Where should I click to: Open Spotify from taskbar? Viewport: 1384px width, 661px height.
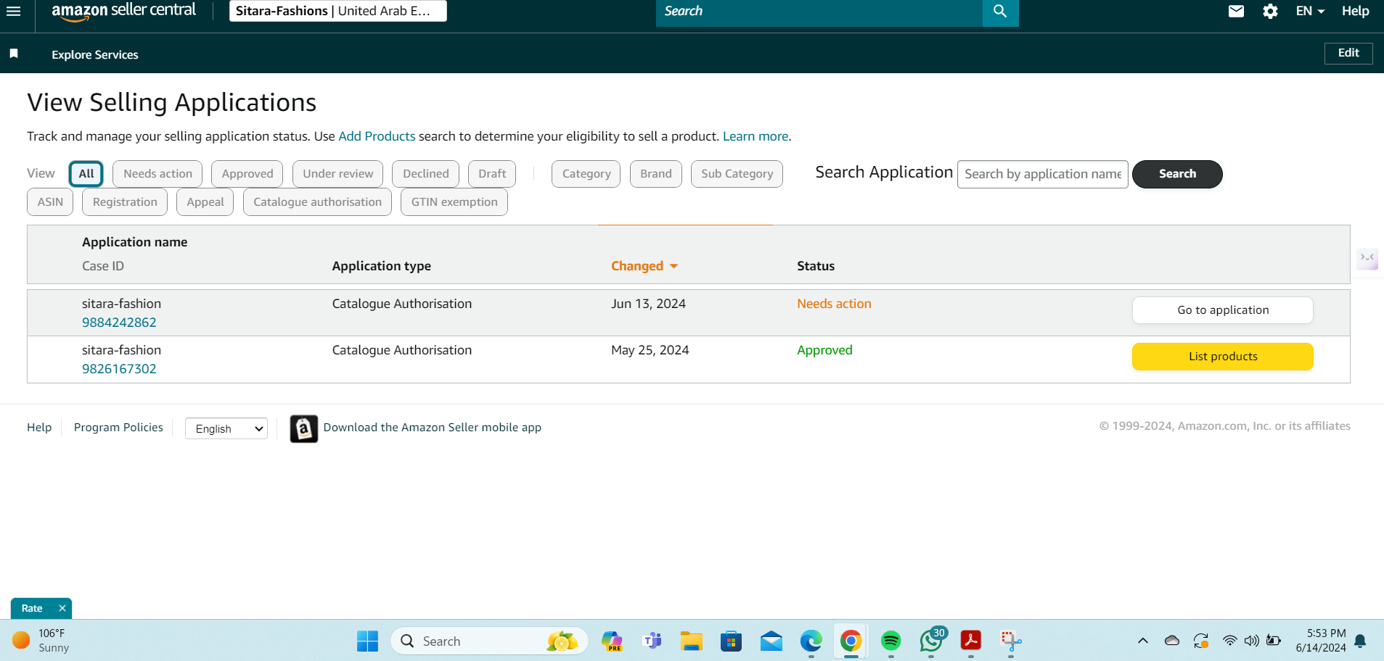pyautogui.click(x=891, y=641)
